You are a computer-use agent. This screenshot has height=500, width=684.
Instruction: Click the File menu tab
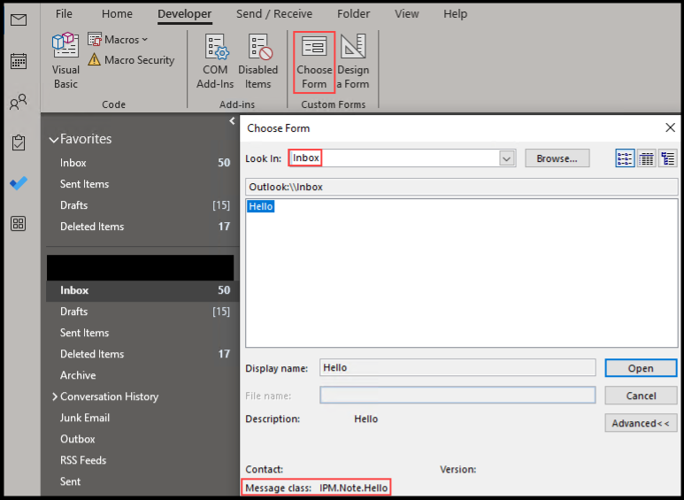click(x=64, y=13)
